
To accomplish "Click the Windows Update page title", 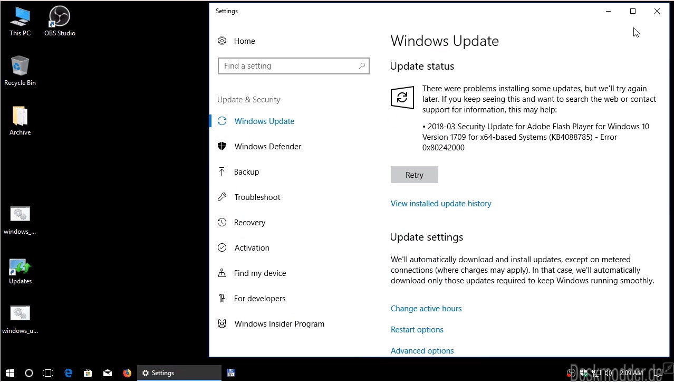I will click(x=445, y=41).
